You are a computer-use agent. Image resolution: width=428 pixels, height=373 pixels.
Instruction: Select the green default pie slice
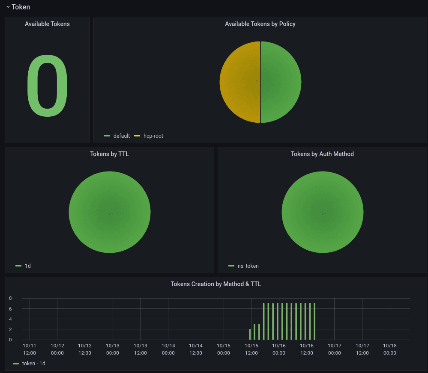coord(281,82)
